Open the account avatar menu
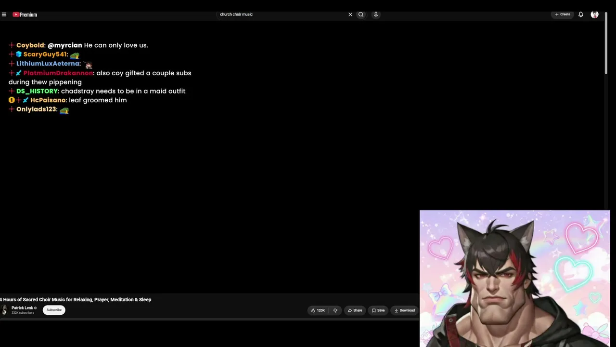 click(595, 14)
